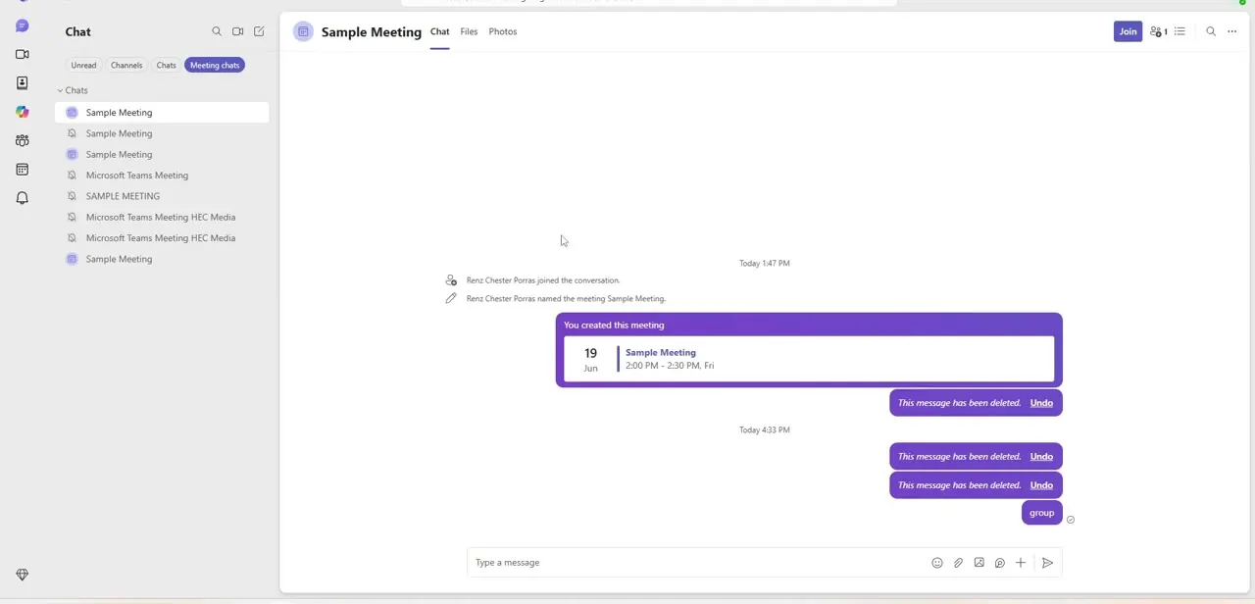Open the Activity bell in the left rail
The width and height of the screenshot is (1255, 604).
[22, 198]
